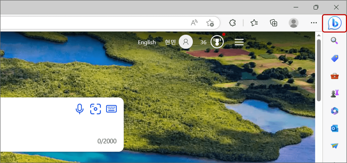This screenshot has height=163, width=347.
Task: Open the Collections toolbar icon
Action: [x=274, y=23]
